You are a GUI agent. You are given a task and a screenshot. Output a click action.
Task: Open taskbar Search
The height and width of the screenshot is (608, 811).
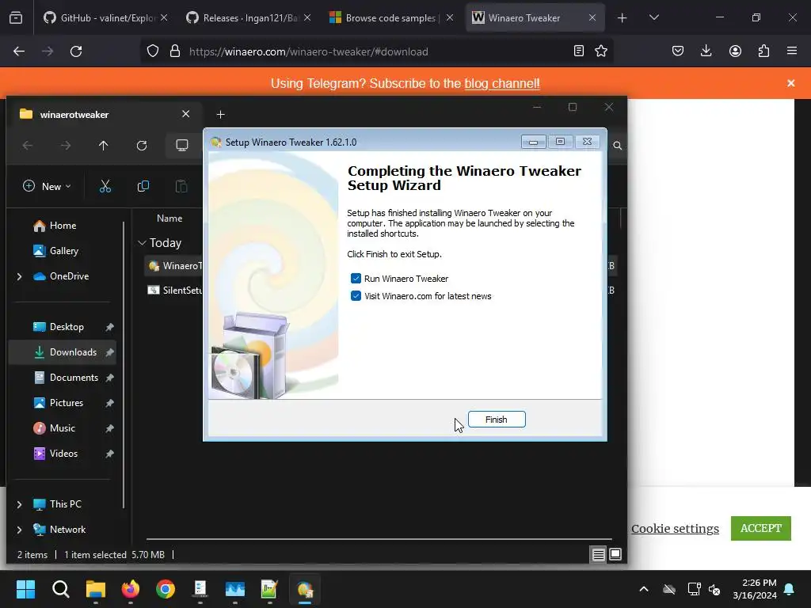60,589
